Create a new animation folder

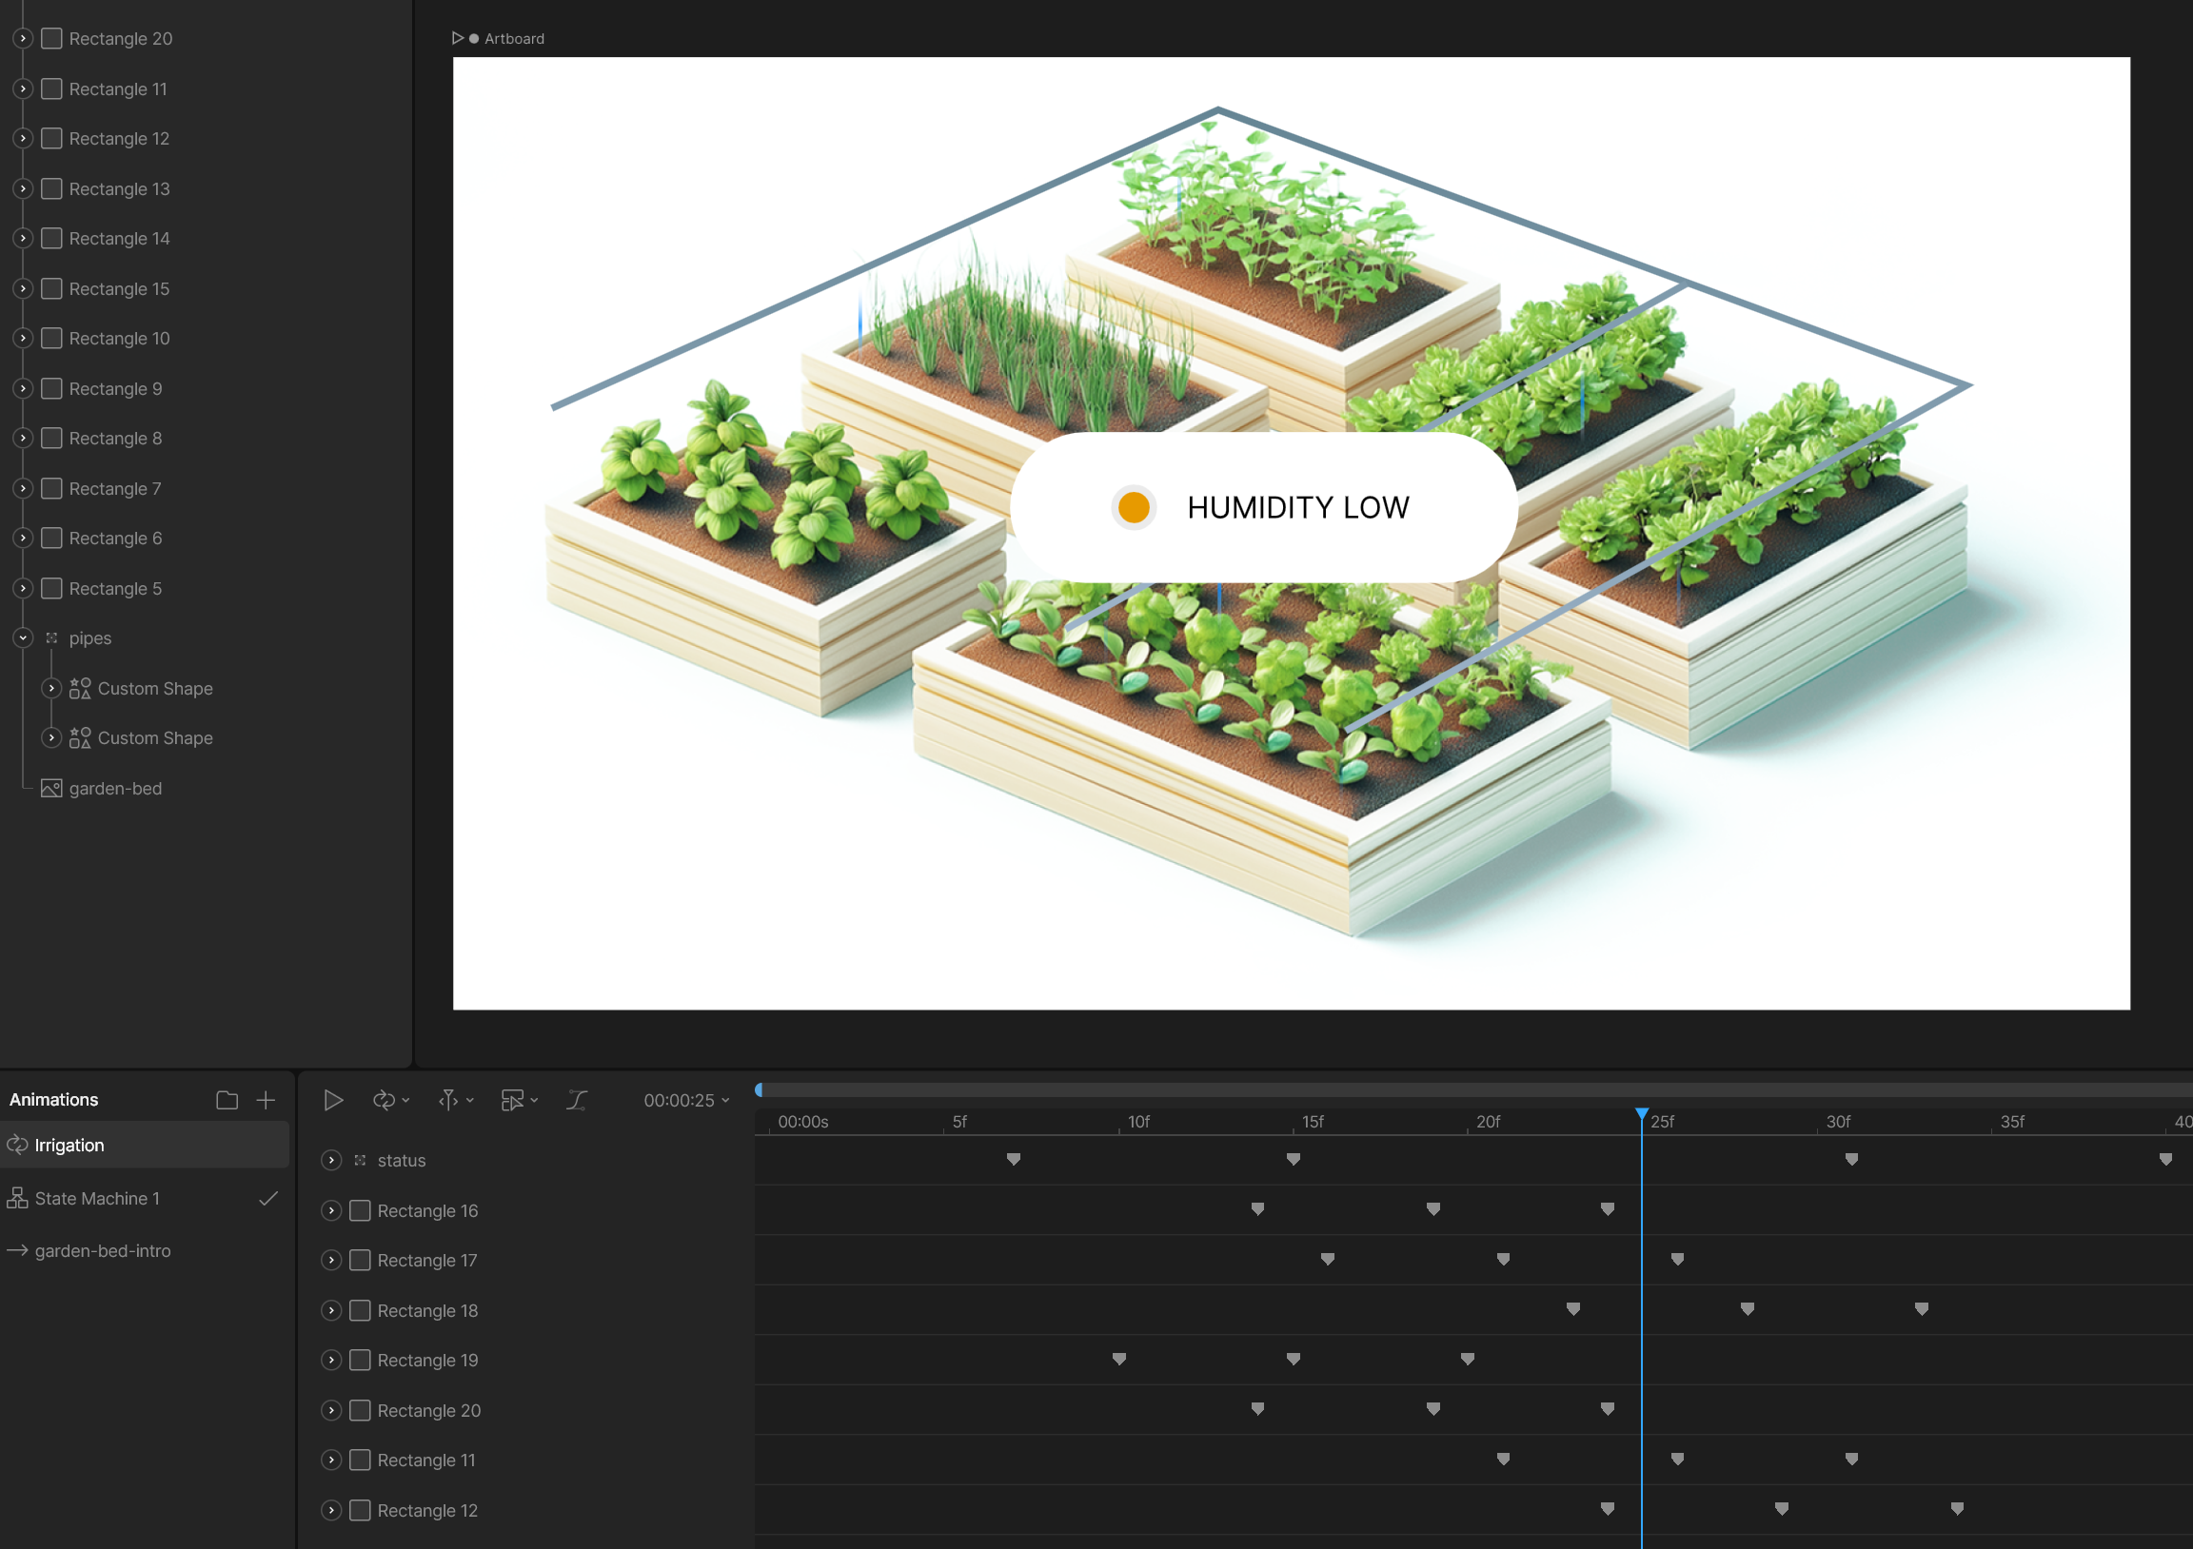227,1100
